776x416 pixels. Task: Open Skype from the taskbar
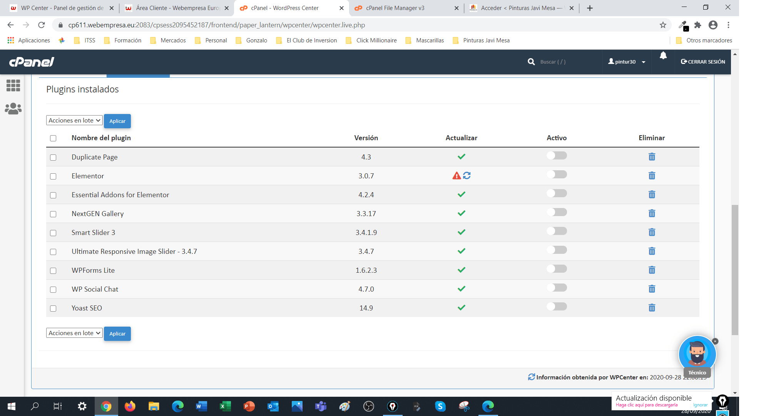point(440,406)
